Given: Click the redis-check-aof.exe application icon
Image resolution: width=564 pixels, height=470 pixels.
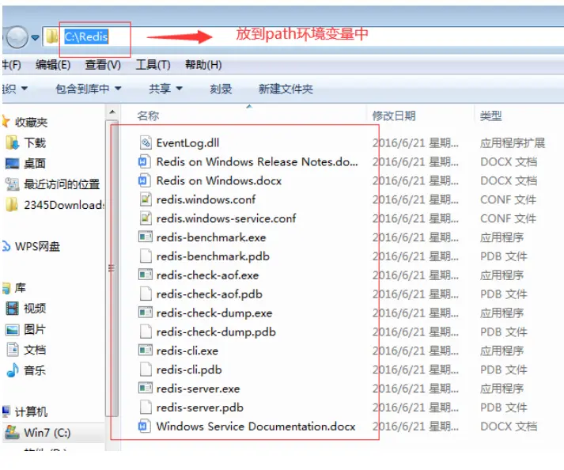Looking at the screenshot, I should coord(146,275).
